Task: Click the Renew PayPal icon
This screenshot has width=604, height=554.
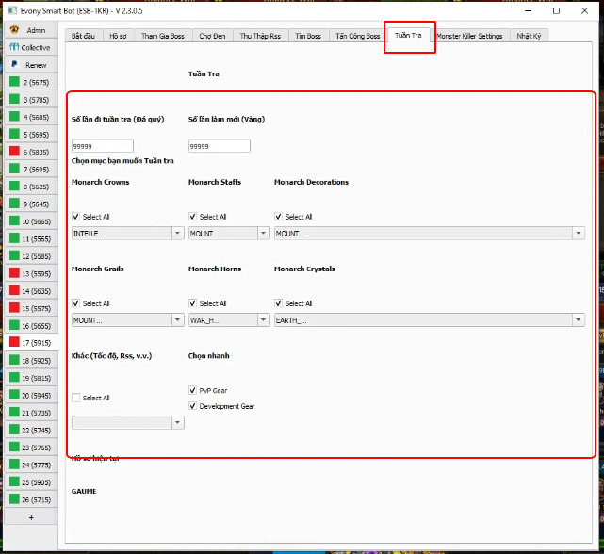Action: pos(14,65)
